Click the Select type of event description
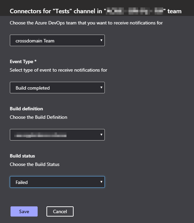Screen dimensions: 194x223 coord(58,70)
